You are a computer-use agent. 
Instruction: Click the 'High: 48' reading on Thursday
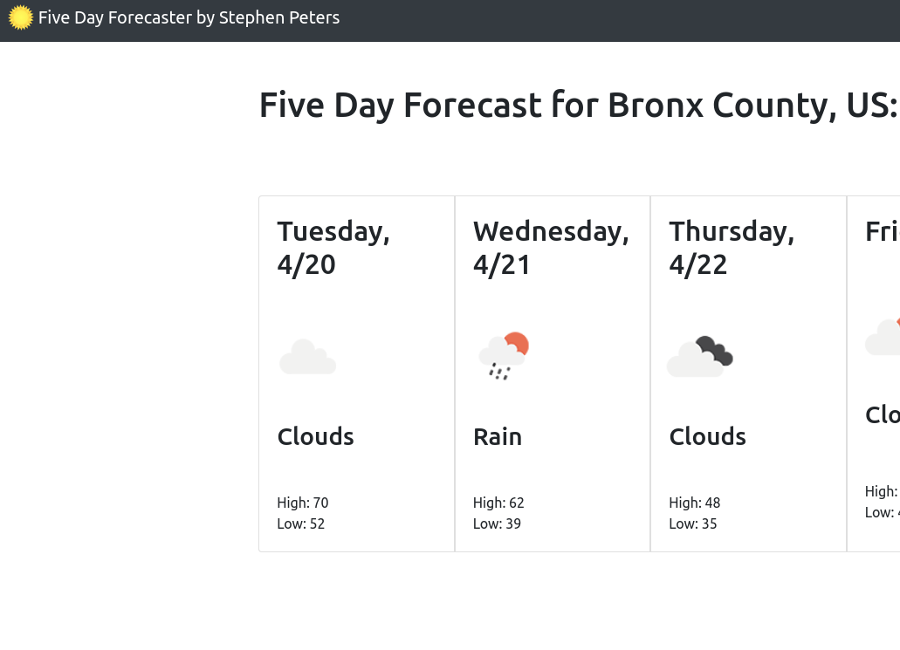695,503
